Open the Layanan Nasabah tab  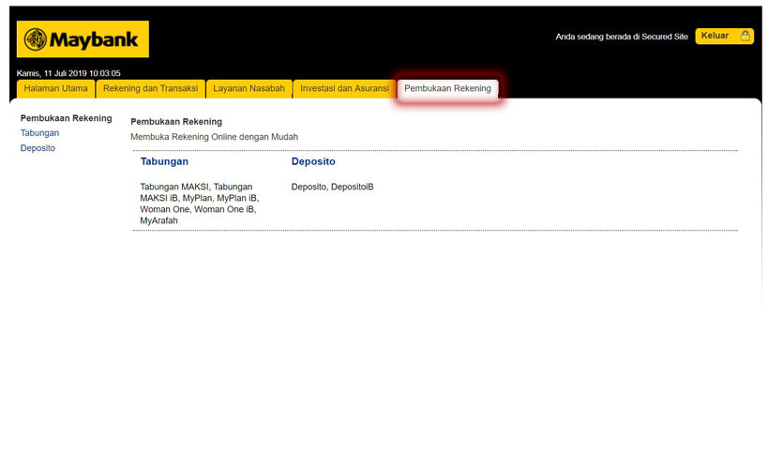tap(248, 89)
